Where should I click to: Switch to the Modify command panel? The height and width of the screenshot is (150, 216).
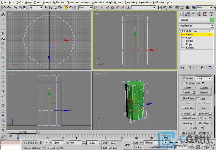coord(187,14)
